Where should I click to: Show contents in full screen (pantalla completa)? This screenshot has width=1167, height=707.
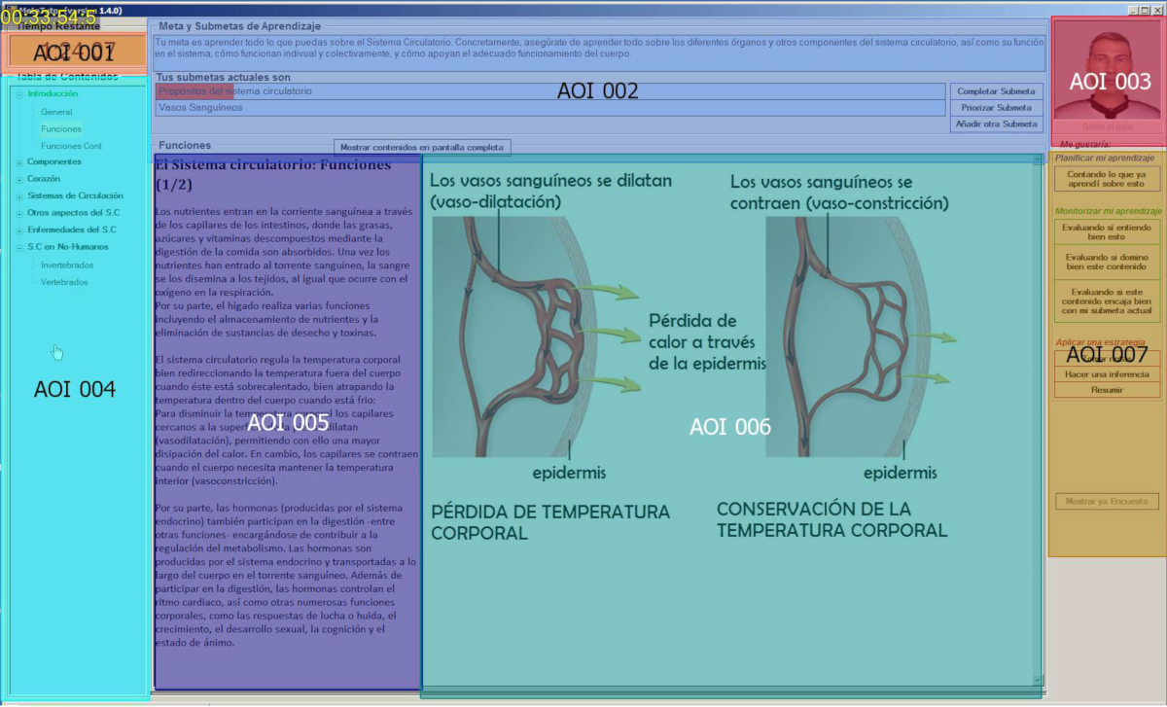coord(422,147)
